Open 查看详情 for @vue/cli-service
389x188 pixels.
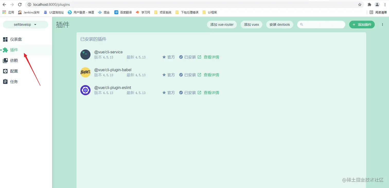(211, 57)
